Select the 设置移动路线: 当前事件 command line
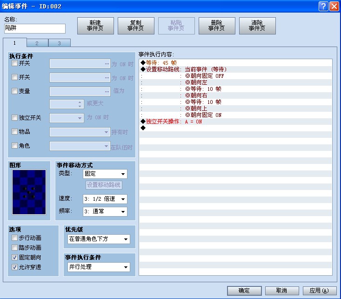The image size is (341, 299). click(235, 69)
